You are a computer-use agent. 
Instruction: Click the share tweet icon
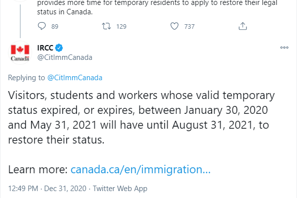242,26
